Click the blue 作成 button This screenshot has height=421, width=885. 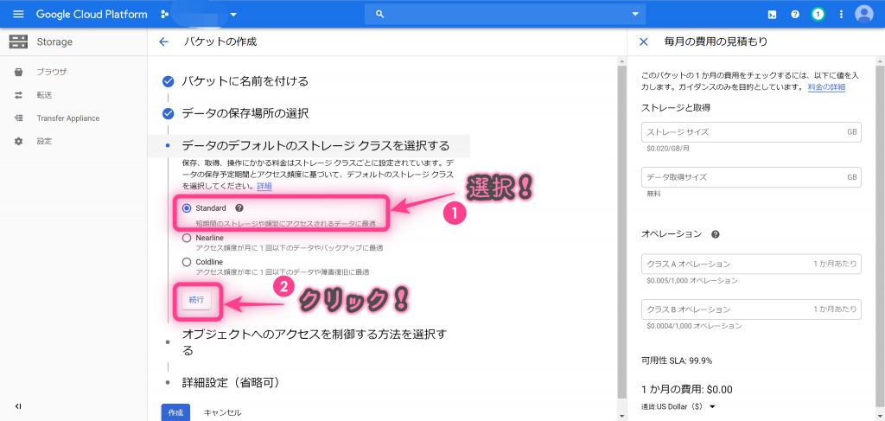pyautogui.click(x=175, y=412)
